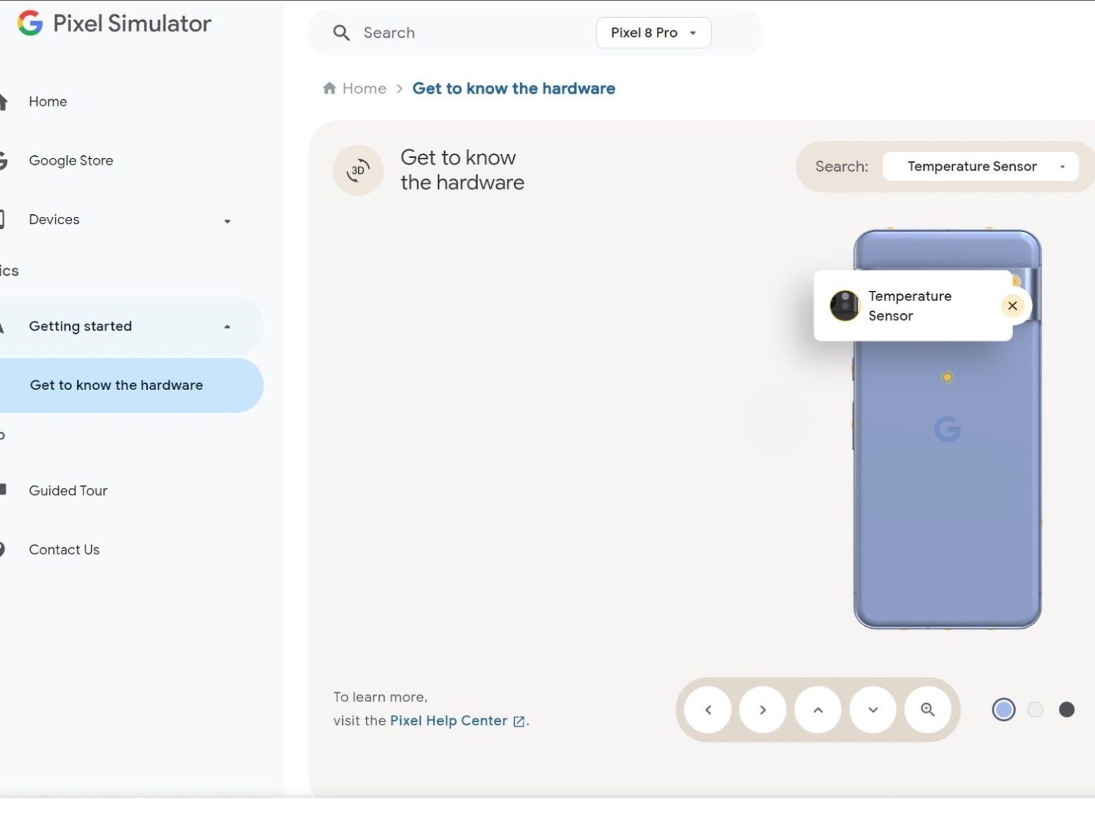The width and height of the screenshot is (1095, 821).
Task: Open Google Store in sidebar
Action: [x=71, y=161]
